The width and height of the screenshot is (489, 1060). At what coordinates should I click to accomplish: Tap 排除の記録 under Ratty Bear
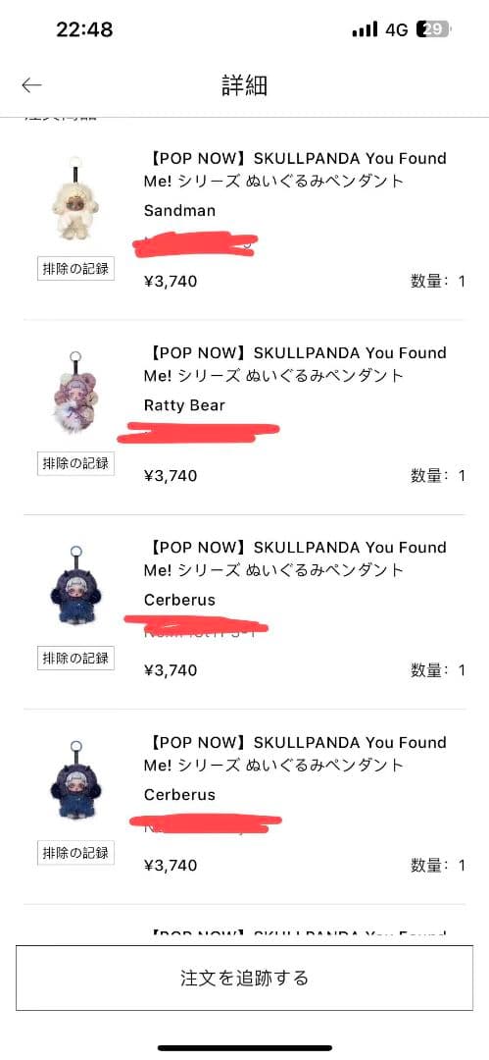(x=75, y=463)
